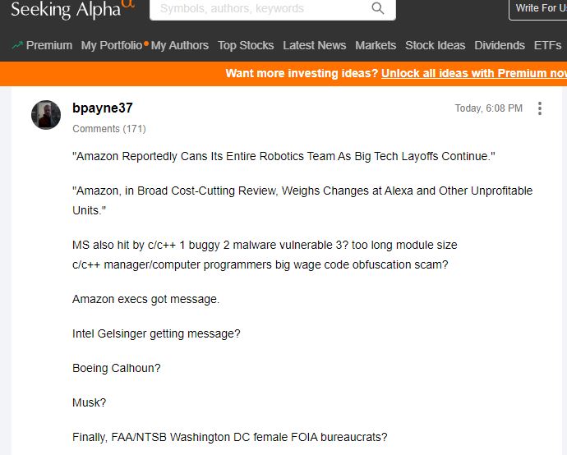Open My Authors section
The height and width of the screenshot is (455, 567).
point(180,45)
